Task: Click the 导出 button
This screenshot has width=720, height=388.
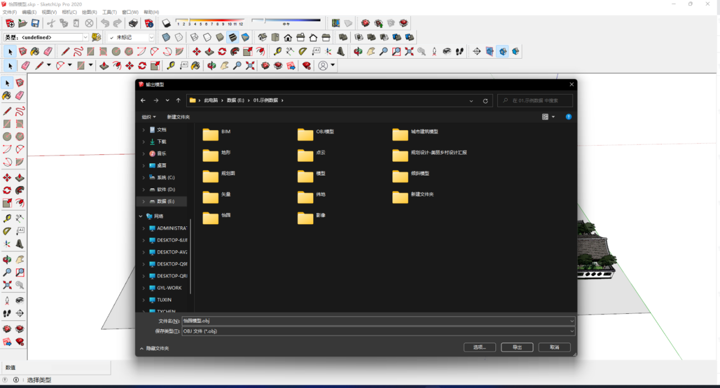Action: [517, 348]
